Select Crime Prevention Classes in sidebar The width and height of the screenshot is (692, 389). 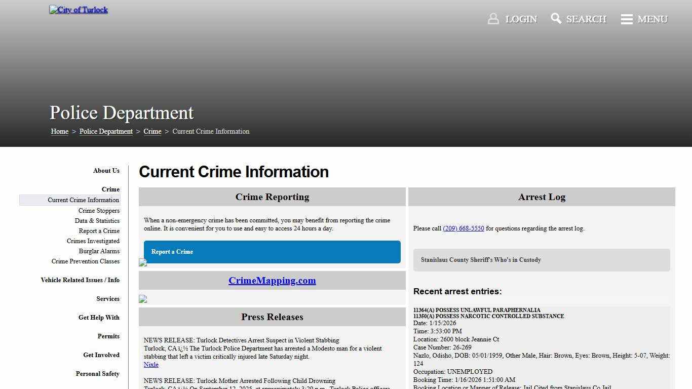point(86,261)
